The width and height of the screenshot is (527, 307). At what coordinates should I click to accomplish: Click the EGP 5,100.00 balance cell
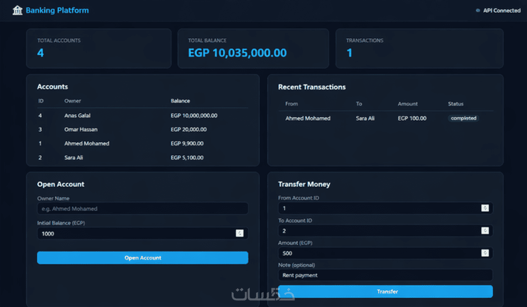(x=187, y=158)
